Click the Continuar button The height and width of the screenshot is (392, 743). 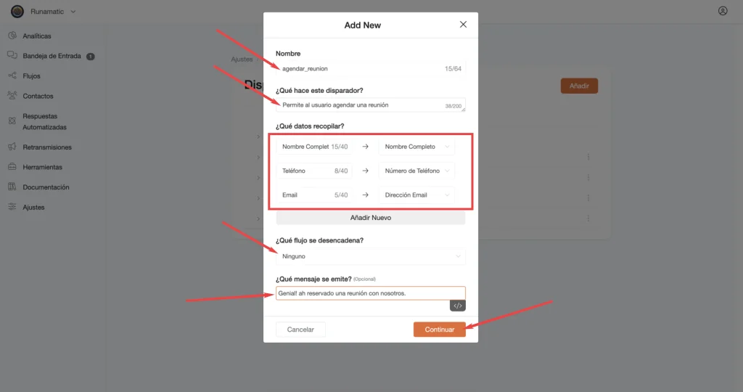pos(439,330)
